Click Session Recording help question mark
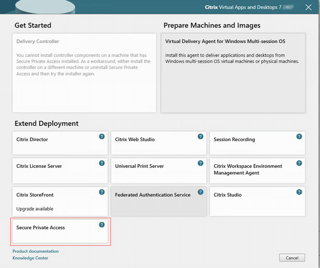Screen dimensions: 320x268 pos(299,136)
